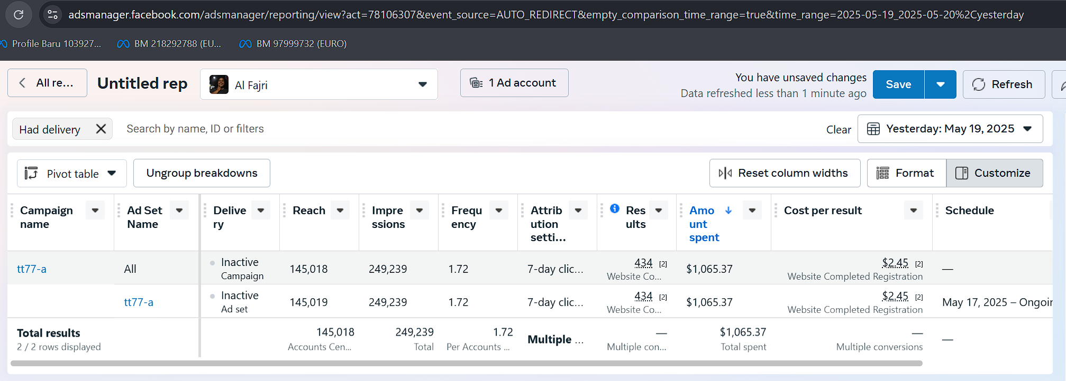Viewport: 1066px width, 381px height.
Task: Reload the page with browser refresh icon
Action: coord(19,15)
